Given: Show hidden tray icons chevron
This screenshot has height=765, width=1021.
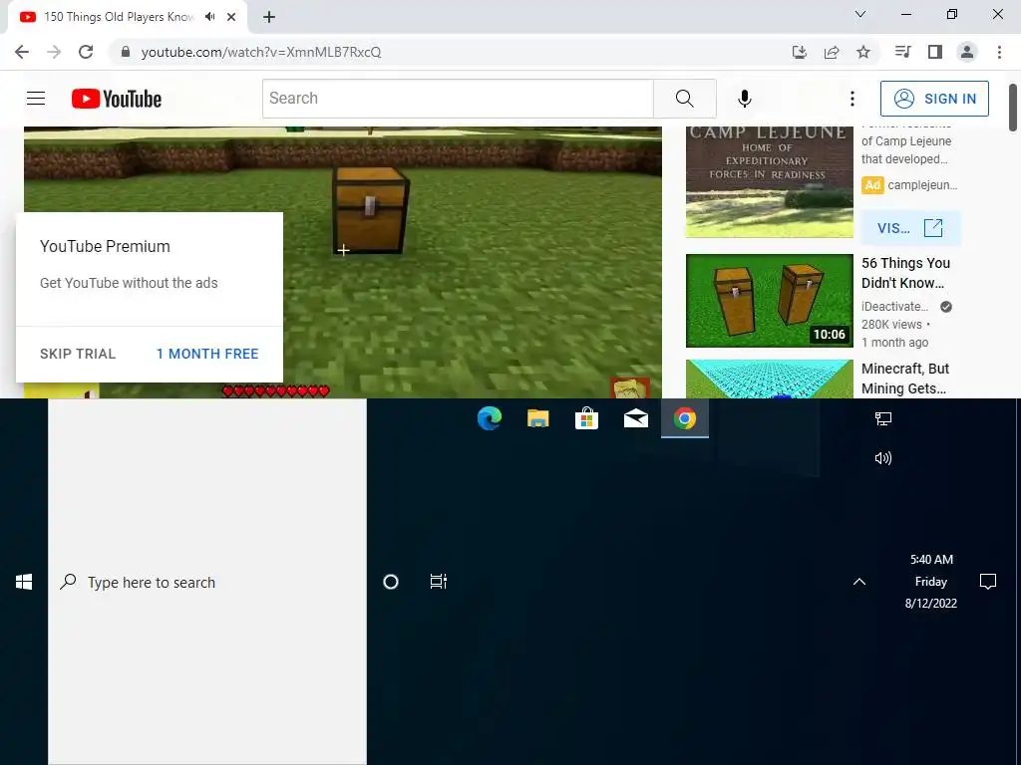Looking at the screenshot, I should point(859,582).
